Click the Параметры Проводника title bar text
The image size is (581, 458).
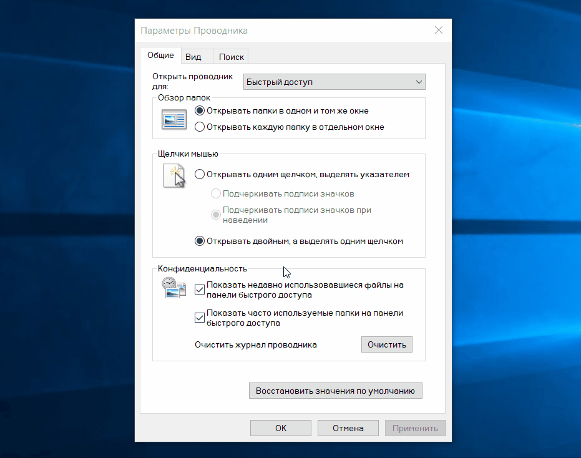pos(194,31)
